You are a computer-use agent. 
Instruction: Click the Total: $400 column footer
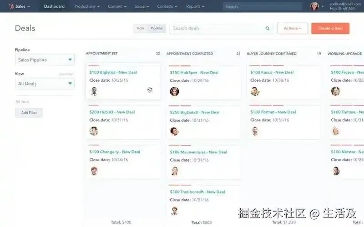[x=121, y=222]
